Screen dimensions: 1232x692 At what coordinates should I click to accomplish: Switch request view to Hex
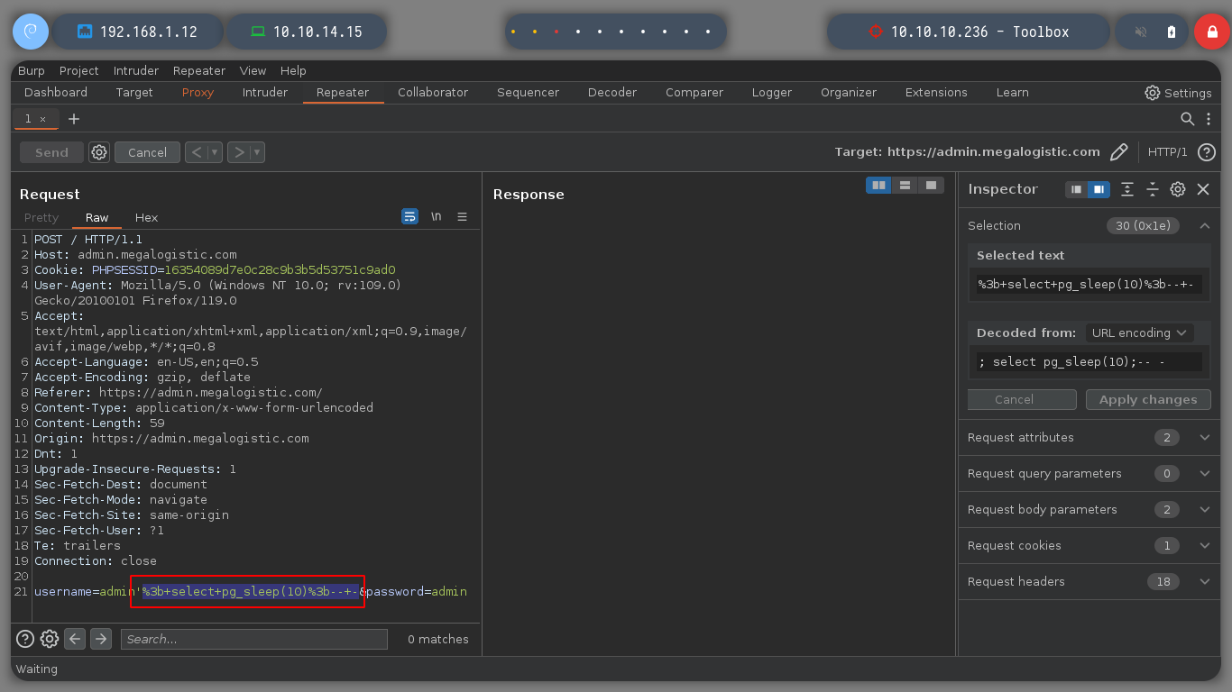point(146,218)
